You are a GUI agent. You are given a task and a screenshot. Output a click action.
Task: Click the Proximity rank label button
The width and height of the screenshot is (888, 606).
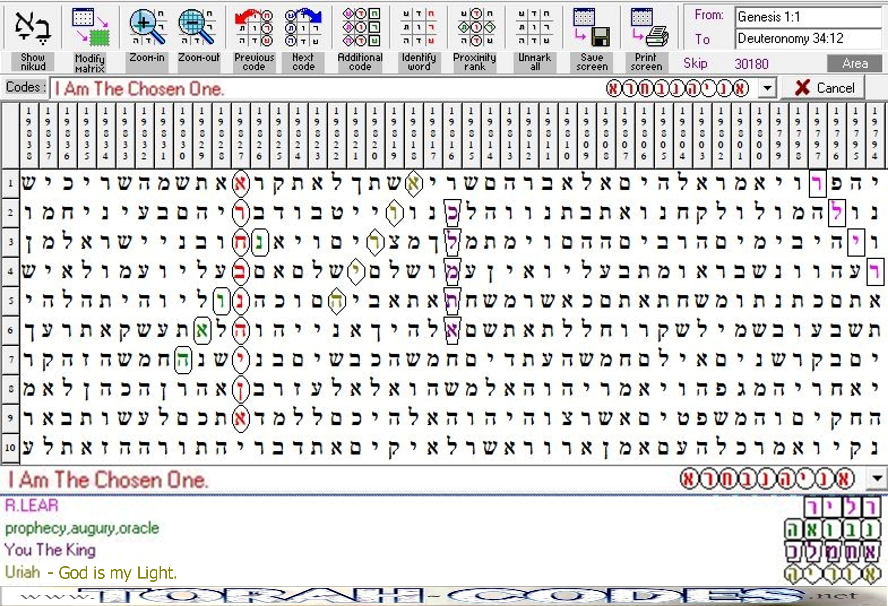(475, 62)
